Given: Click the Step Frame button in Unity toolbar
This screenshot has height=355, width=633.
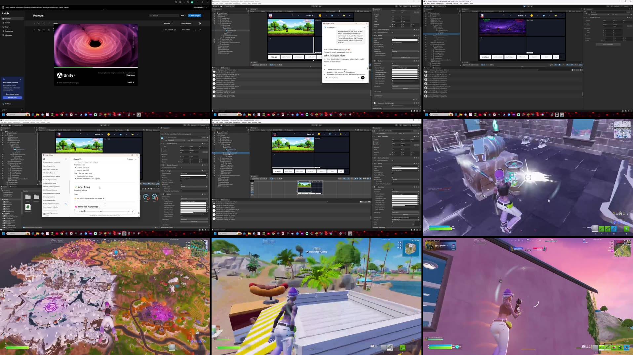Looking at the screenshot, I should tap(320, 6).
